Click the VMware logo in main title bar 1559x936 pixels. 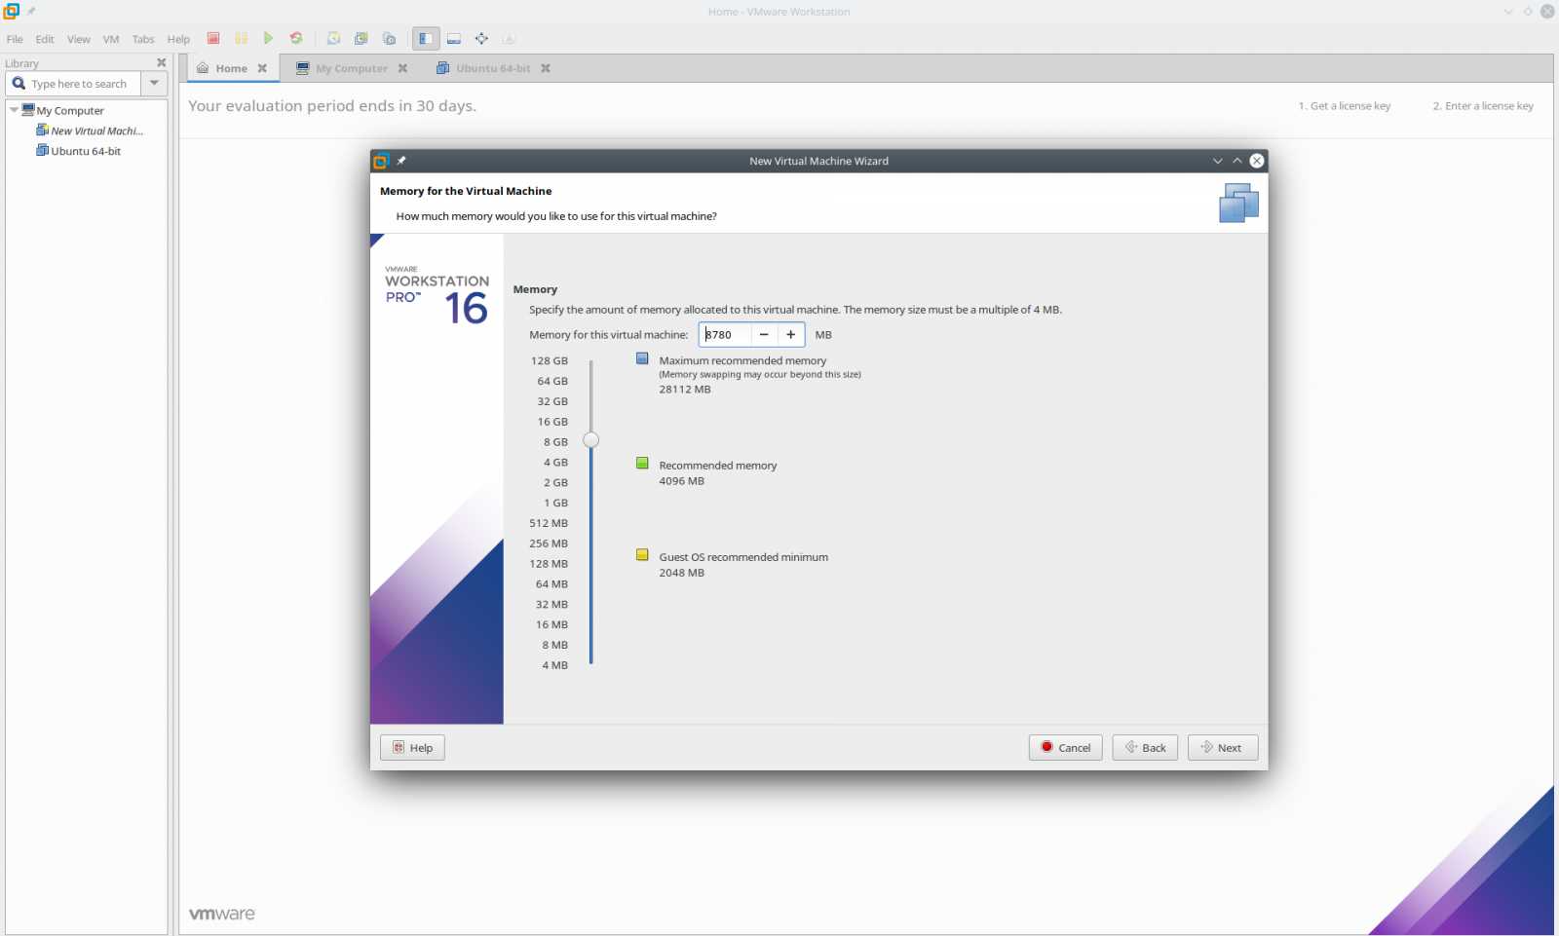tap(12, 12)
